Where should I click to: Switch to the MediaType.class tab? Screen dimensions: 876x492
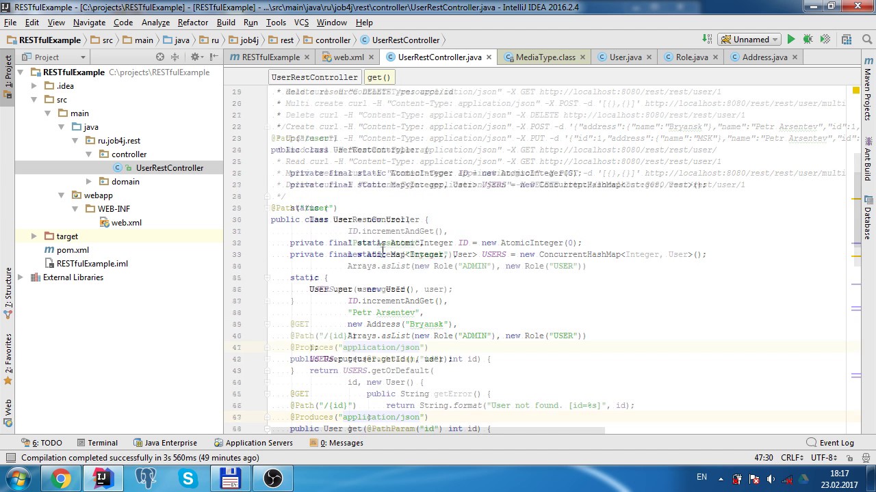tap(545, 57)
